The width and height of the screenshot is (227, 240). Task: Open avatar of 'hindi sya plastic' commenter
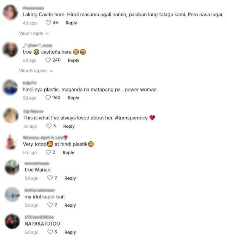[x=11, y=87]
